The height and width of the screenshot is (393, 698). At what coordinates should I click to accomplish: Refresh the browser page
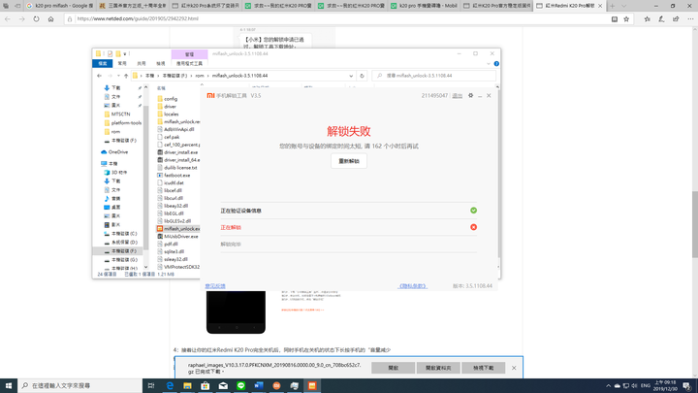(x=36, y=18)
